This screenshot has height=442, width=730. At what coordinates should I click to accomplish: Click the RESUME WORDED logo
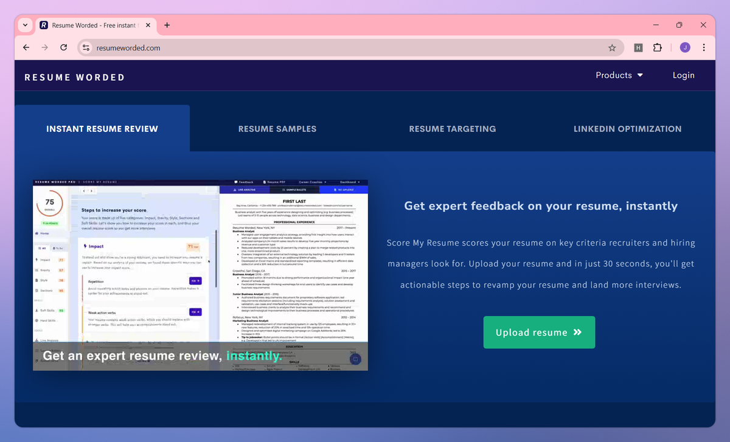pos(74,77)
